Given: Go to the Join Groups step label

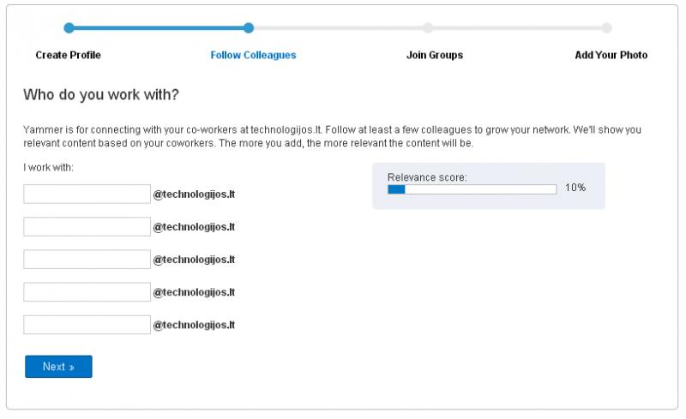Looking at the screenshot, I should 435,55.
